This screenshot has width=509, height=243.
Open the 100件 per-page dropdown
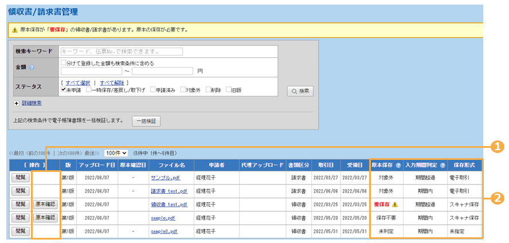pyautogui.click(x=116, y=154)
